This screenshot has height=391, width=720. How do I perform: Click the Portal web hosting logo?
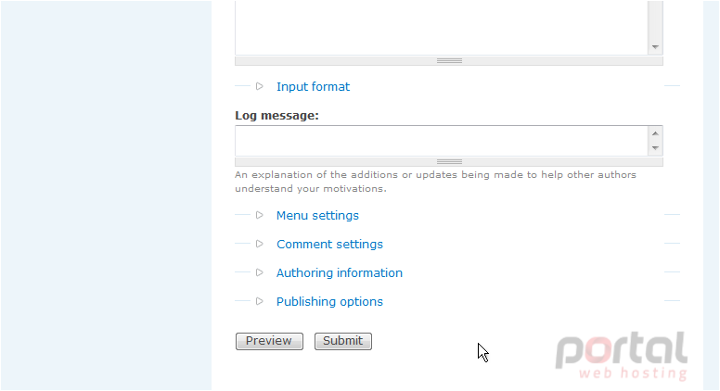[622, 356]
